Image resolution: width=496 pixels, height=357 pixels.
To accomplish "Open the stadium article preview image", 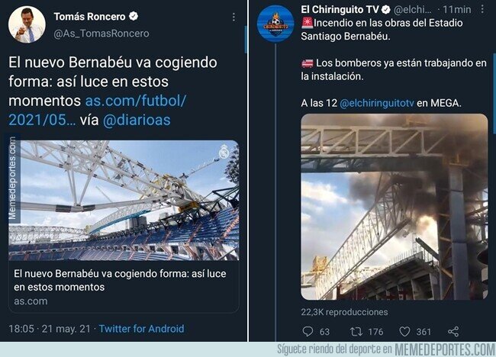I will tap(124, 201).
